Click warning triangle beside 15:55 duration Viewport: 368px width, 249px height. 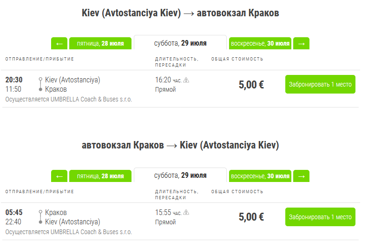click(x=186, y=213)
